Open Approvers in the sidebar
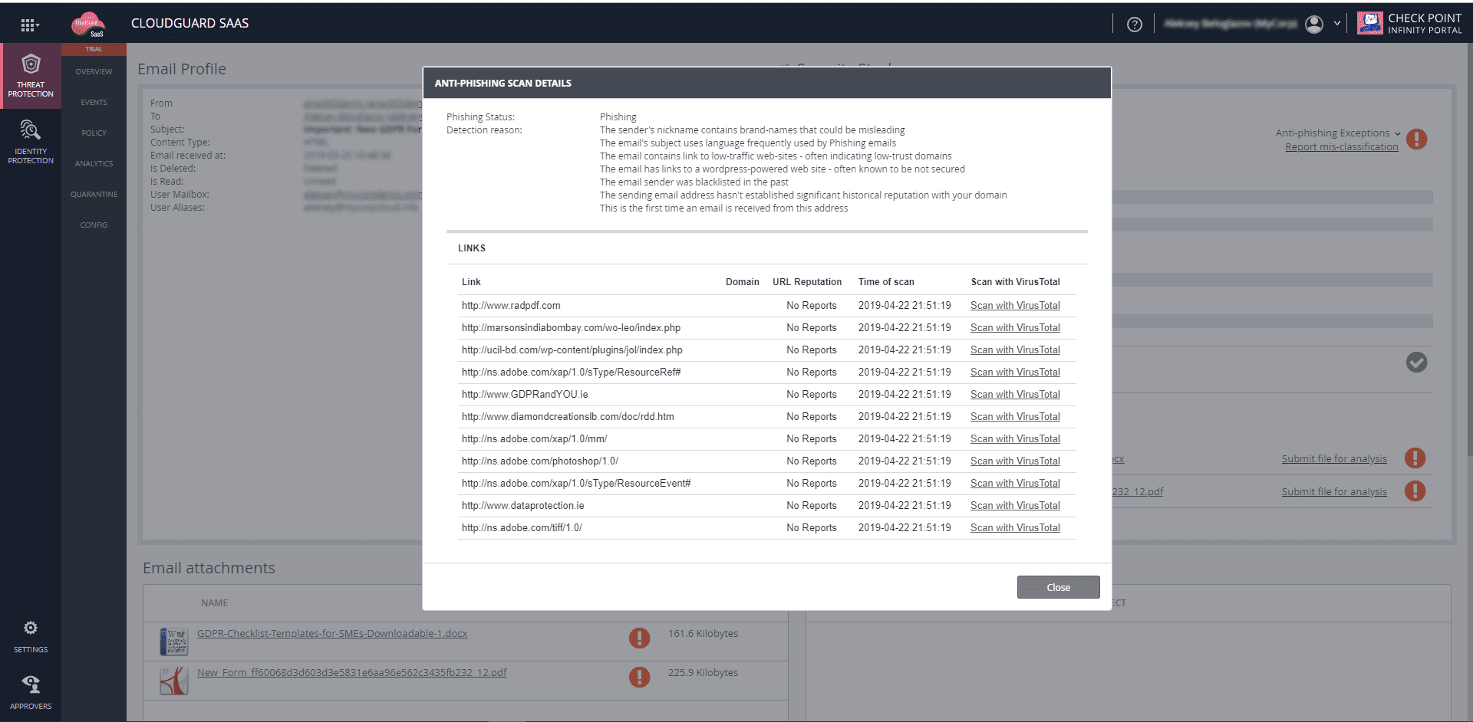Screen dimensions: 1473x722 [x=31, y=693]
